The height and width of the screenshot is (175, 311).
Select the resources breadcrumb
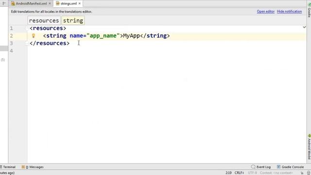pyautogui.click(x=44, y=20)
